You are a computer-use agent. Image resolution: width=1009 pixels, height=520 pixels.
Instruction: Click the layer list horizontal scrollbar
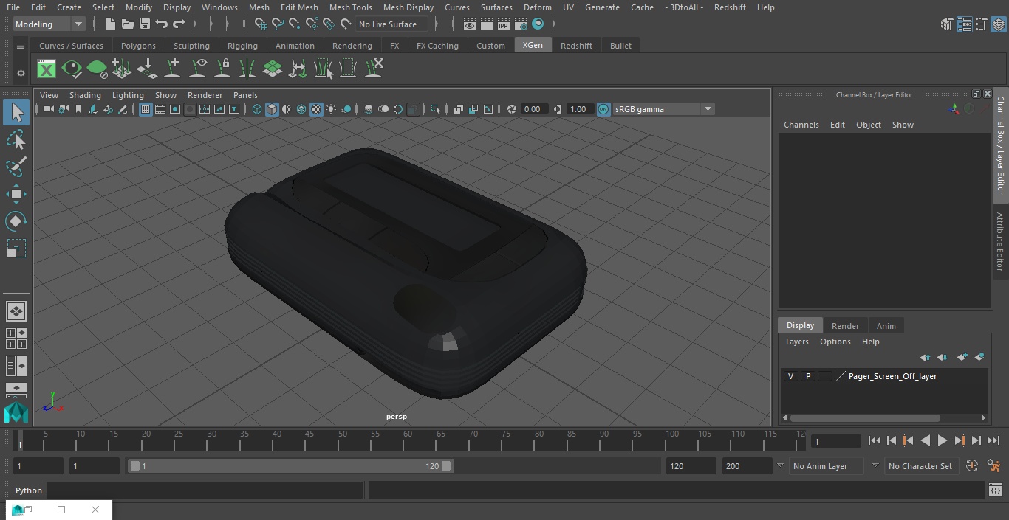pyautogui.click(x=865, y=417)
